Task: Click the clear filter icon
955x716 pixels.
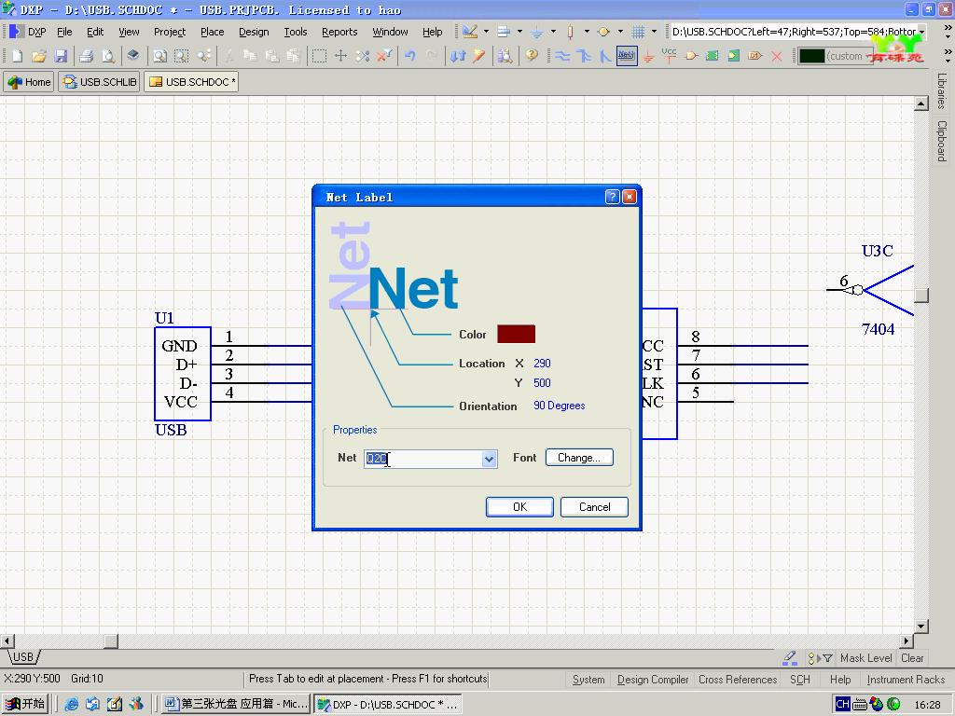Action: pyautogui.click(x=384, y=56)
